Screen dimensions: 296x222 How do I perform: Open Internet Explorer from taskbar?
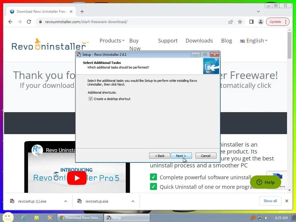pos(23,218)
